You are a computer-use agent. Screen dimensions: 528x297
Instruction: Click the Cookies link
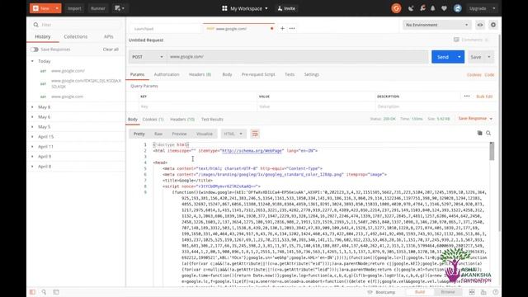click(474, 75)
